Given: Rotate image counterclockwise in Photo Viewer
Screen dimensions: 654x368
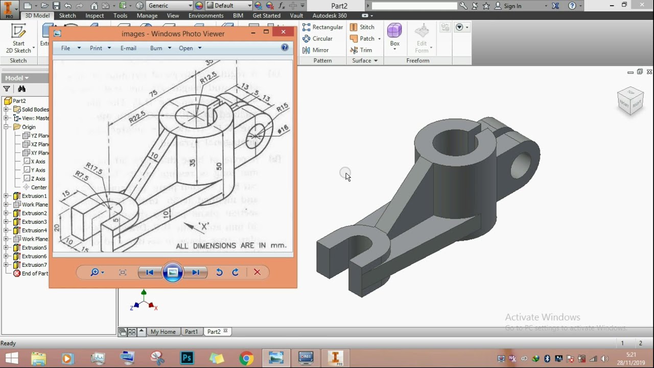Looking at the screenshot, I should (219, 272).
